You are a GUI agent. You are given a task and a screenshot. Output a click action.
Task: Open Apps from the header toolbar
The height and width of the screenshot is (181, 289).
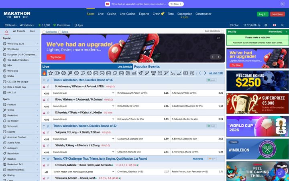pos(79,25)
